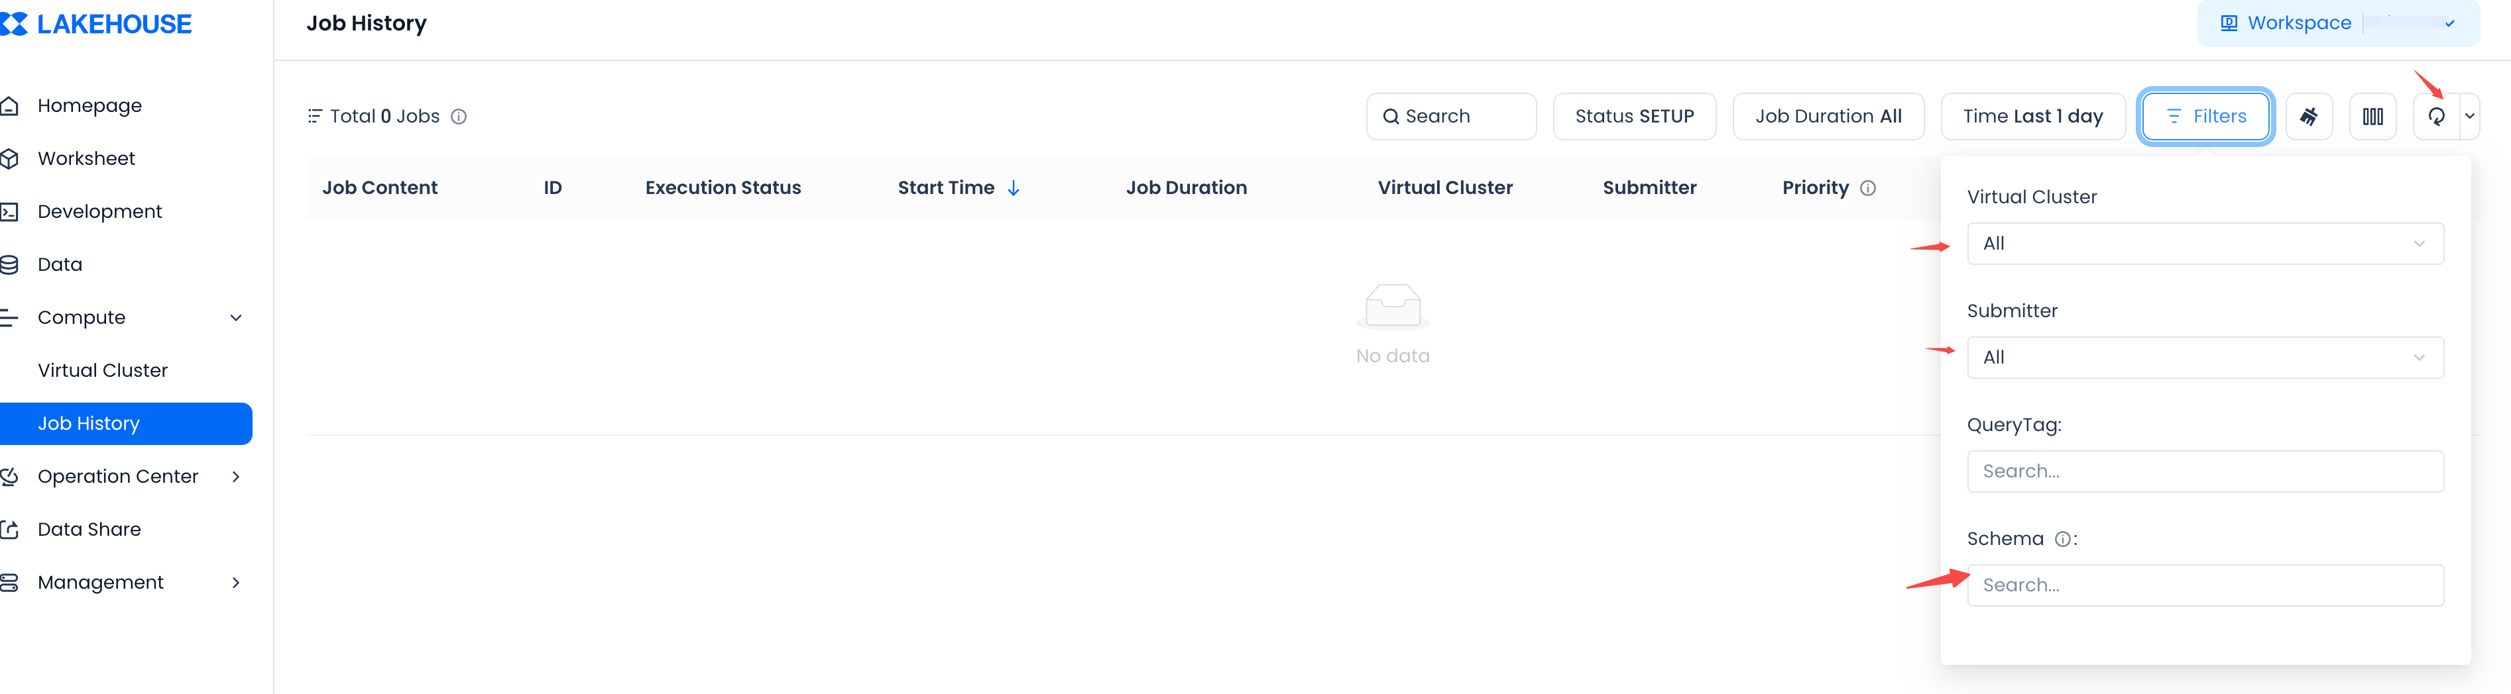Click the clear filters broom icon

pyautogui.click(x=2308, y=117)
